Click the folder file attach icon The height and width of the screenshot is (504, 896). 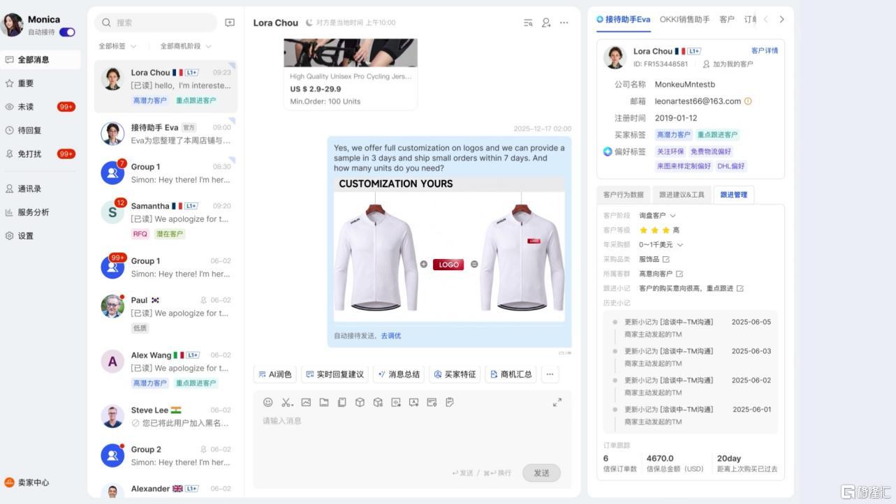tap(324, 402)
